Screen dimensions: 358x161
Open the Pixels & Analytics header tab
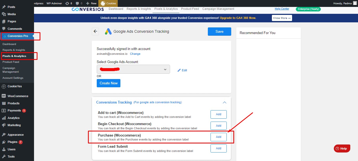[166, 9]
